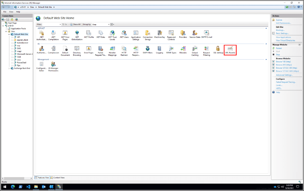Select Application Pools in connections tree
The width and height of the screenshot is (304, 191).
tap(18, 29)
